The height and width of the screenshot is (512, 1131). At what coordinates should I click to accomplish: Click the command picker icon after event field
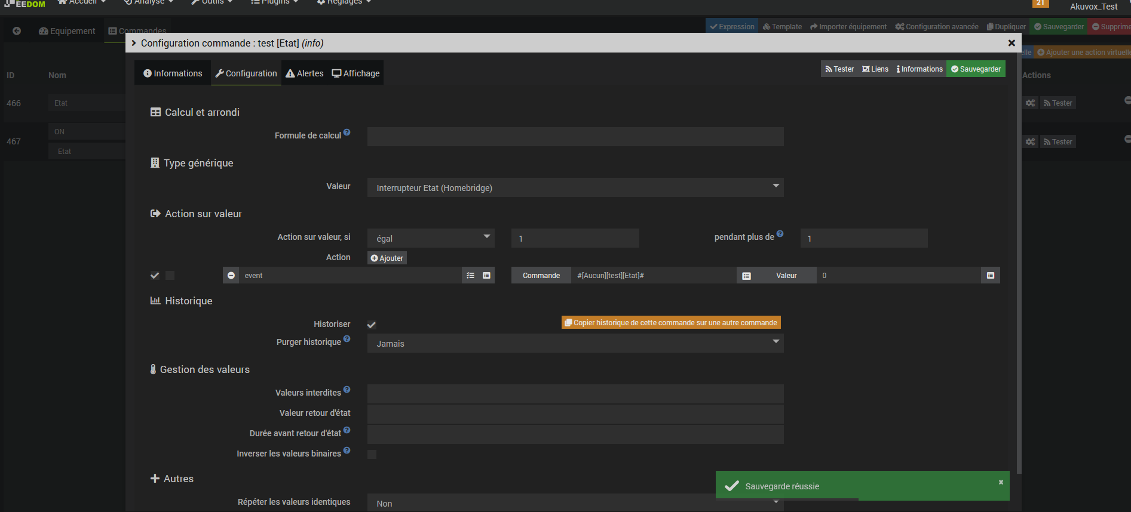pyautogui.click(x=486, y=276)
